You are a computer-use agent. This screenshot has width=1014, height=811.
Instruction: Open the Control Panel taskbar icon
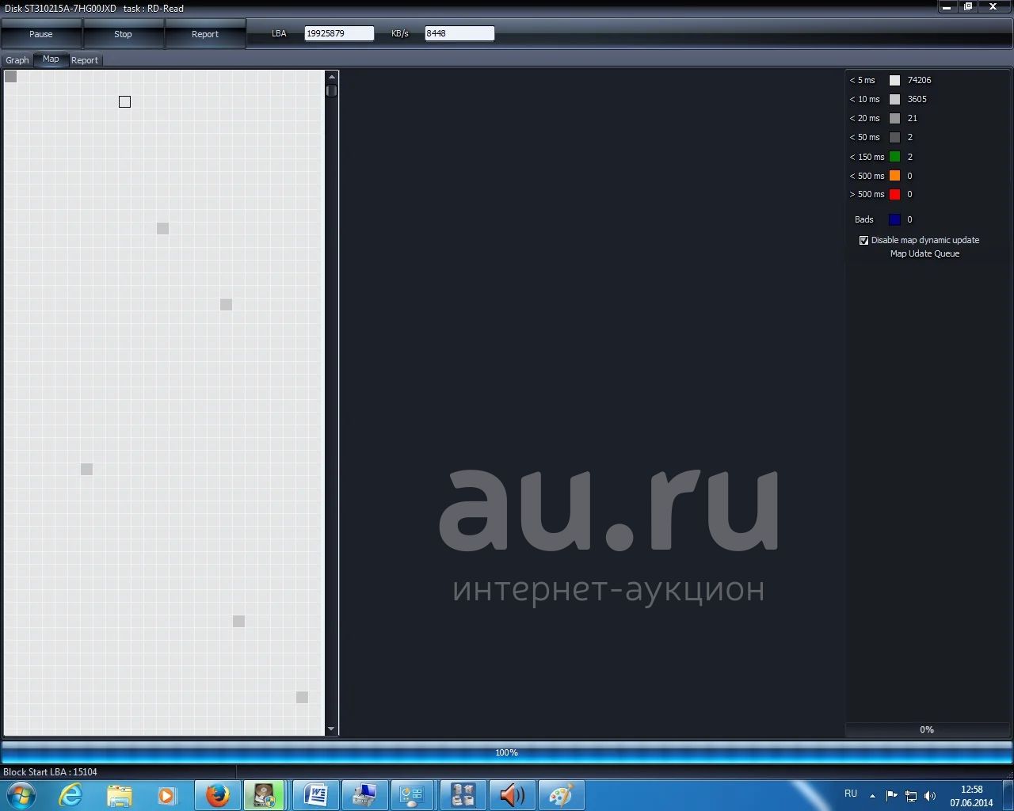coord(413,795)
